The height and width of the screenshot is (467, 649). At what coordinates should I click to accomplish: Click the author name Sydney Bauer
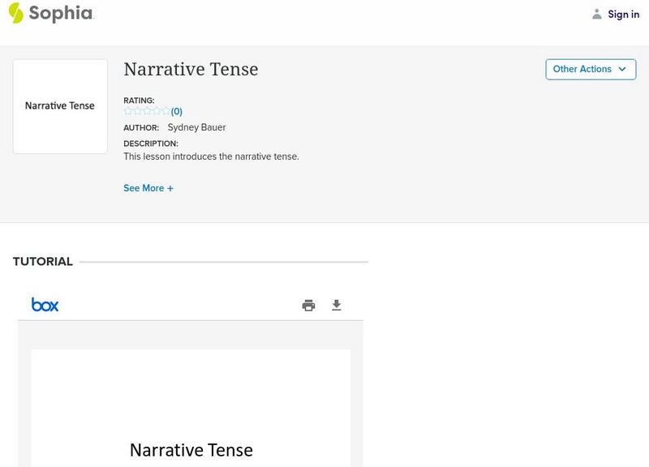(x=196, y=127)
